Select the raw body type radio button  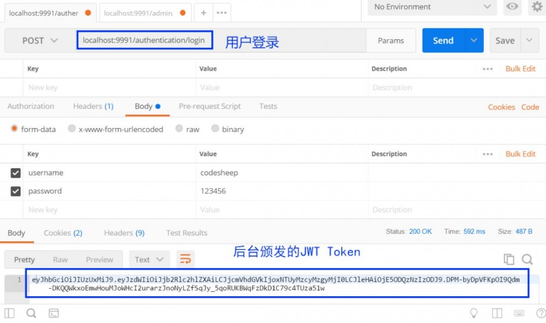(x=180, y=129)
